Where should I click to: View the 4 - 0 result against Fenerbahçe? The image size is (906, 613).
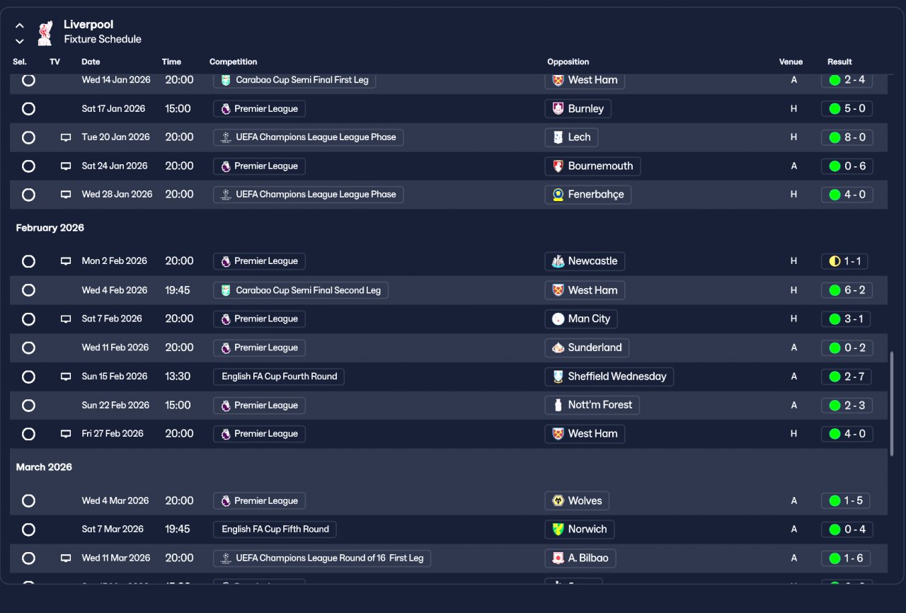[x=847, y=195]
